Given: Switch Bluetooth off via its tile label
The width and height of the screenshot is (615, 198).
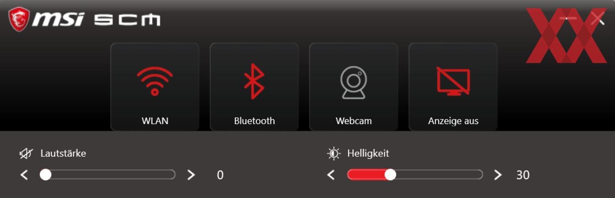Looking at the screenshot, I should coord(254,121).
